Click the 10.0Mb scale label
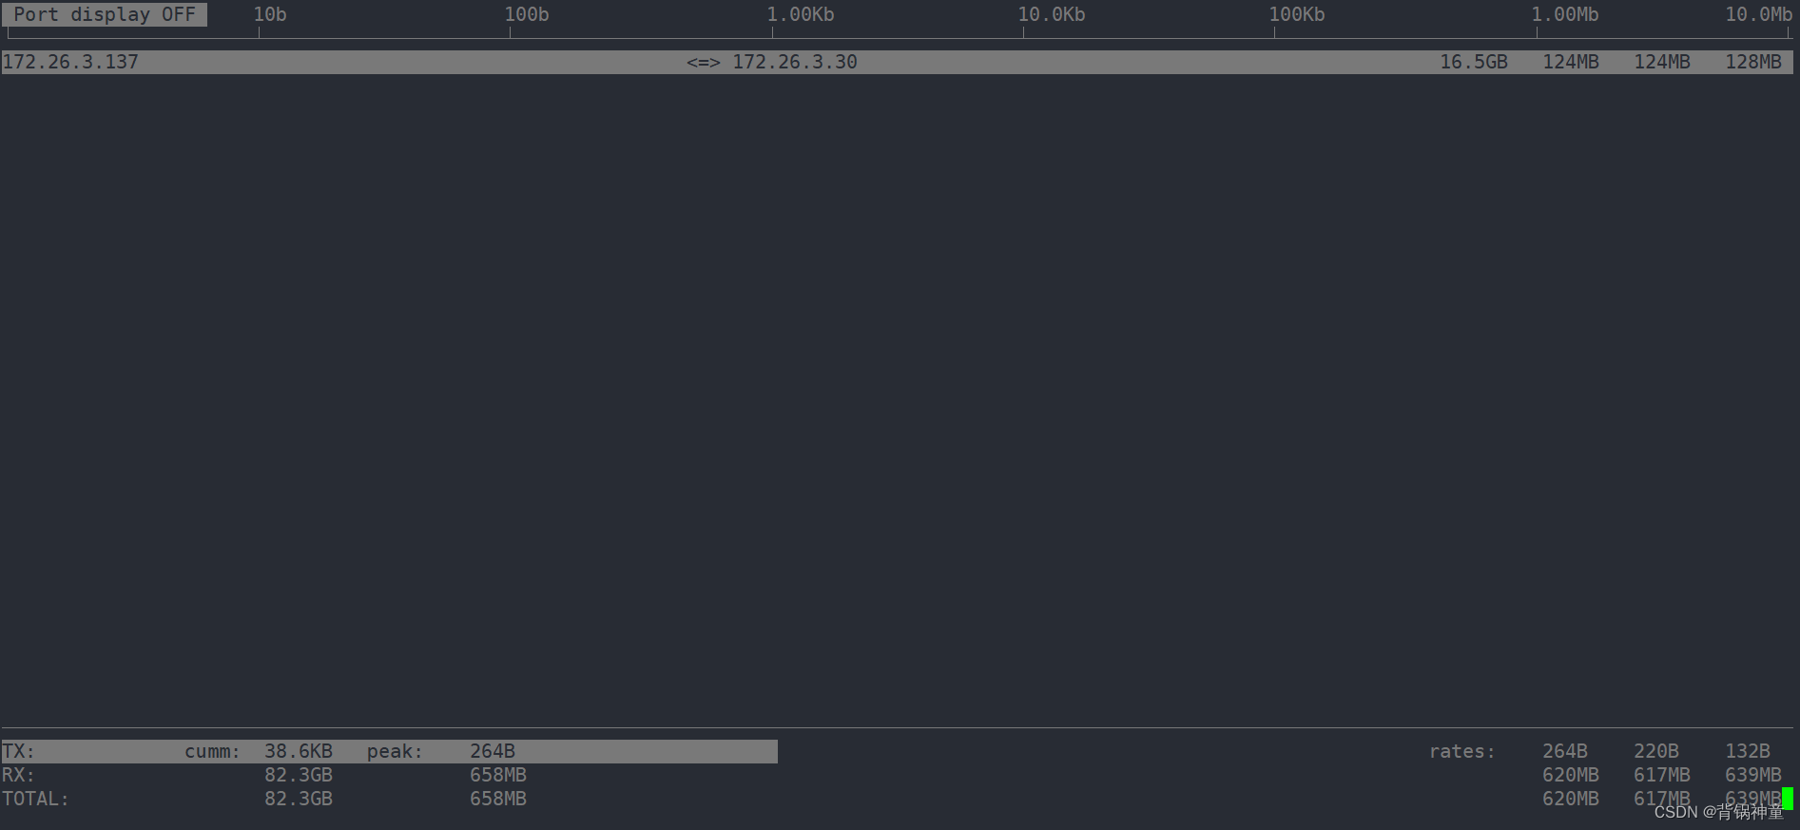 click(1759, 14)
